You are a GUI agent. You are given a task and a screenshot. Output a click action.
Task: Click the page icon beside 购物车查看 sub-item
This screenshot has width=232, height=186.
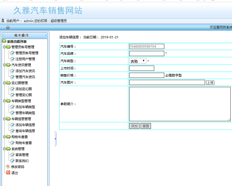(x=13, y=143)
